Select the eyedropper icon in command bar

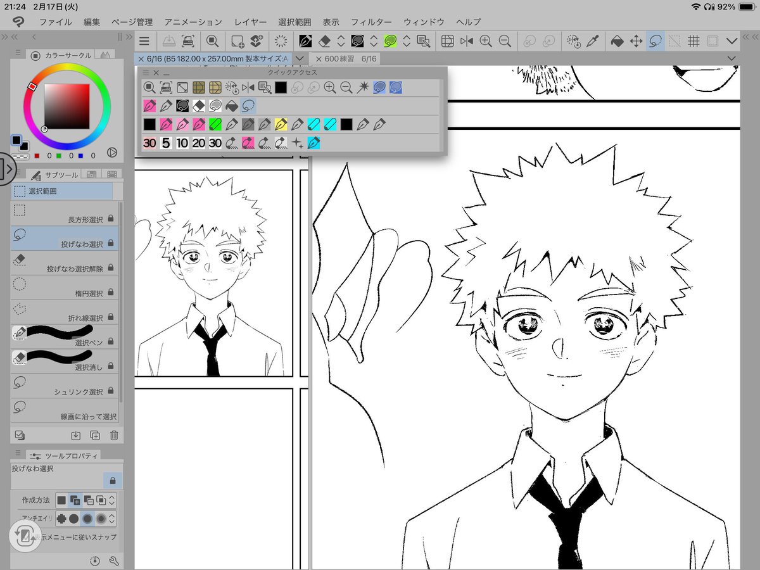pyautogui.click(x=593, y=41)
